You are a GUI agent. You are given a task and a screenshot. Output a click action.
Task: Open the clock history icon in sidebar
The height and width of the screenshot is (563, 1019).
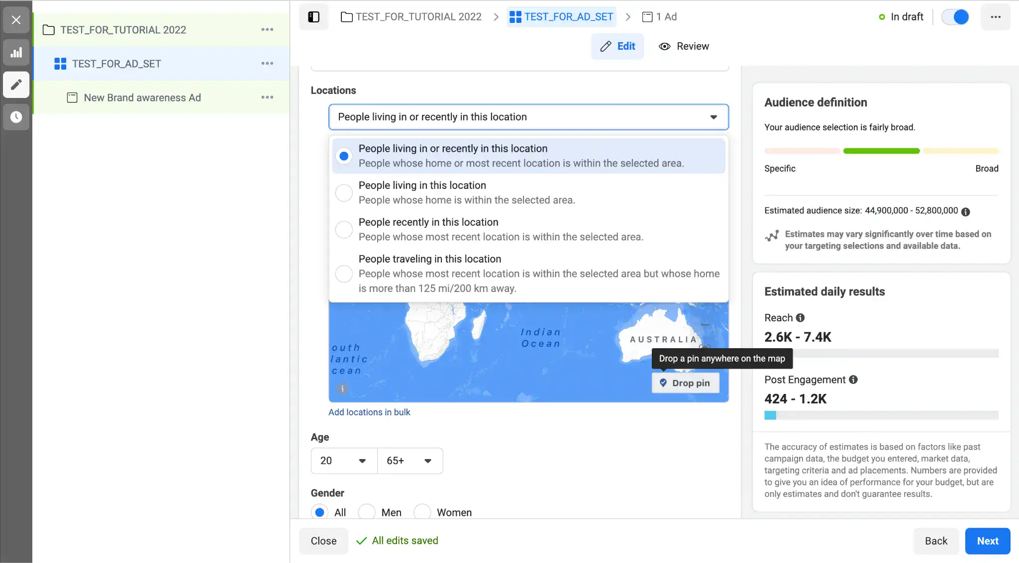coord(16,117)
